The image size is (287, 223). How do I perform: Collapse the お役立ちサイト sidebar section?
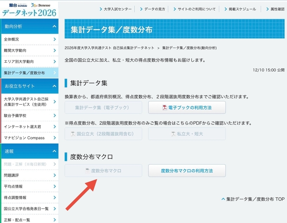(x=30, y=86)
